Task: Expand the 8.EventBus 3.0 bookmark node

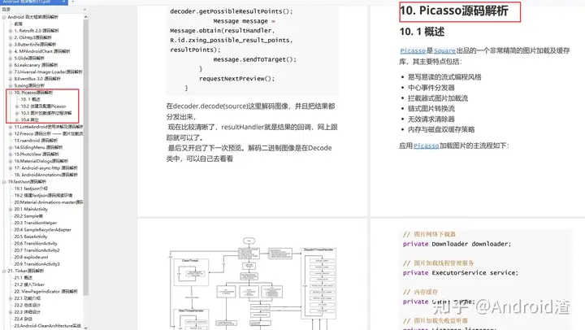Action: point(11,79)
